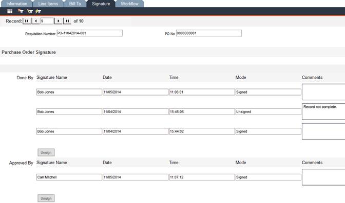
Task: Switch to the Information tab
Action: click(x=17, y=4)
